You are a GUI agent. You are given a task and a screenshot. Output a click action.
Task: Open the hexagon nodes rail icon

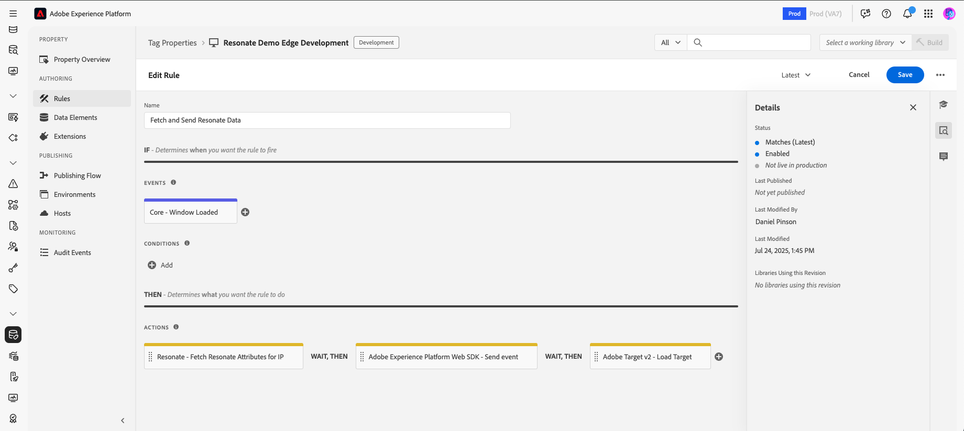click(13, 138)
